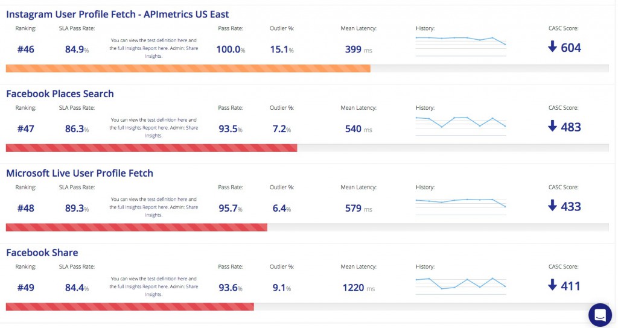
Task: Click the down arrow beside CASC score 411
Action: [553, 285]
